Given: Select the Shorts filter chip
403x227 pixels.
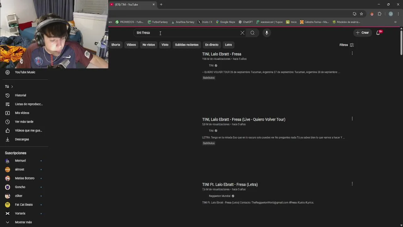Looking at the screenshot, I should 116,45.
